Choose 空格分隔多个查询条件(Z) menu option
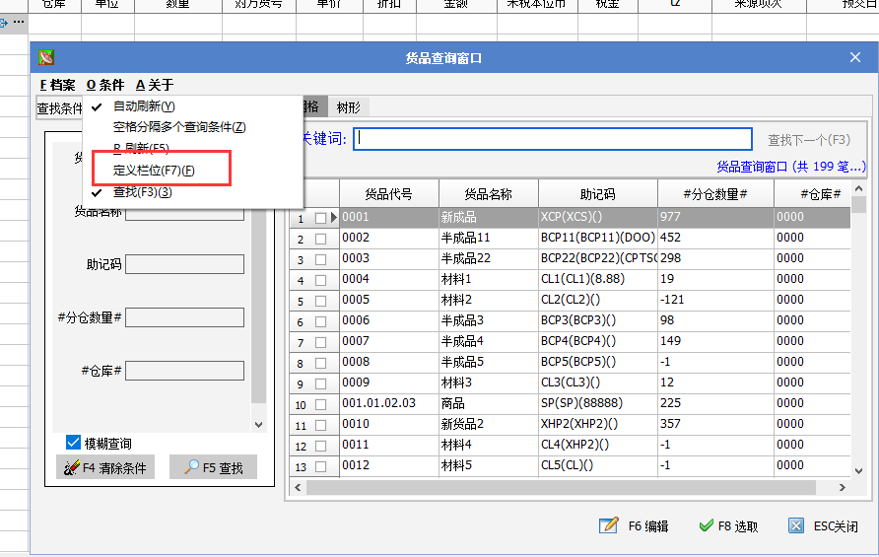This screenshot has width=879, height=557. (x=178, y=127)
